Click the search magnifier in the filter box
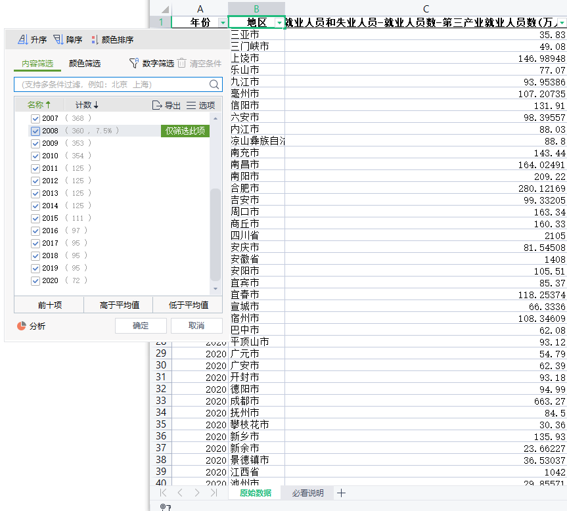Screen dimensions: 567x511 click(214, 85)
